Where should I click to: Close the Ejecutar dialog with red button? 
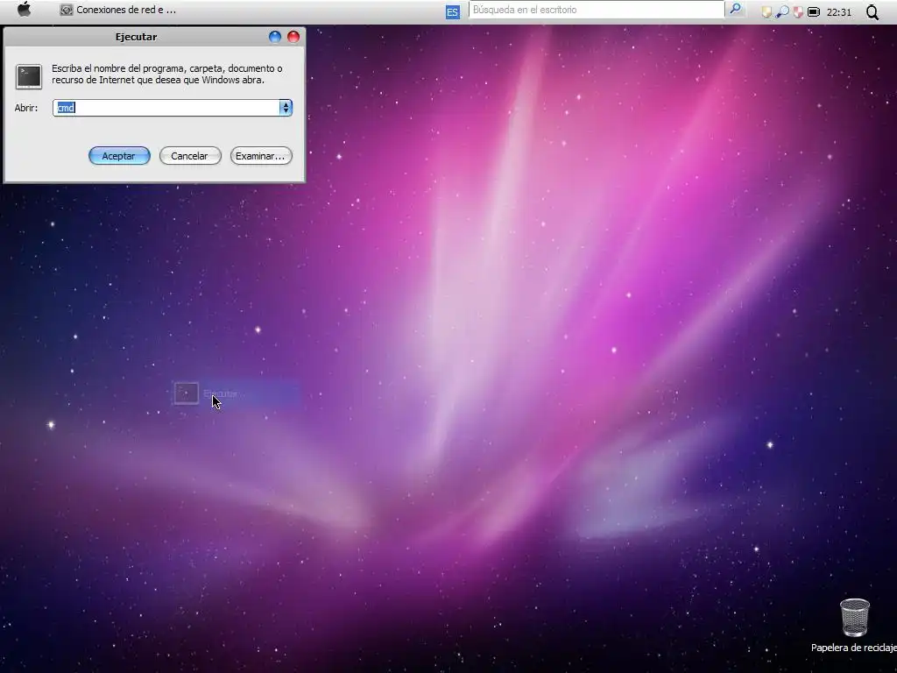tap(293, 37)
